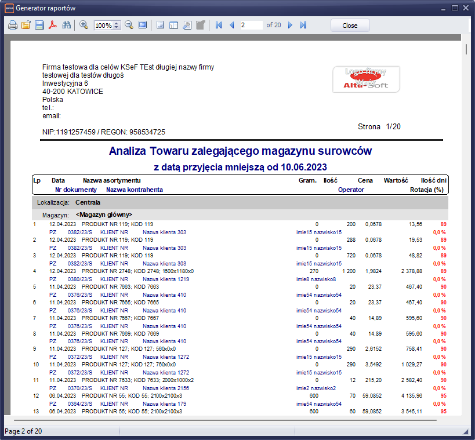Open page settings icon
The image size is (475, 440).
click(187, 26)
